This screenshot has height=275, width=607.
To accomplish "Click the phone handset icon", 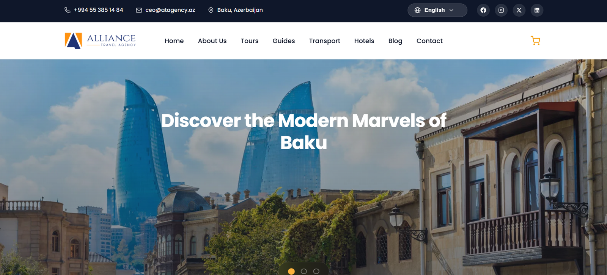I will pos(68,10).
